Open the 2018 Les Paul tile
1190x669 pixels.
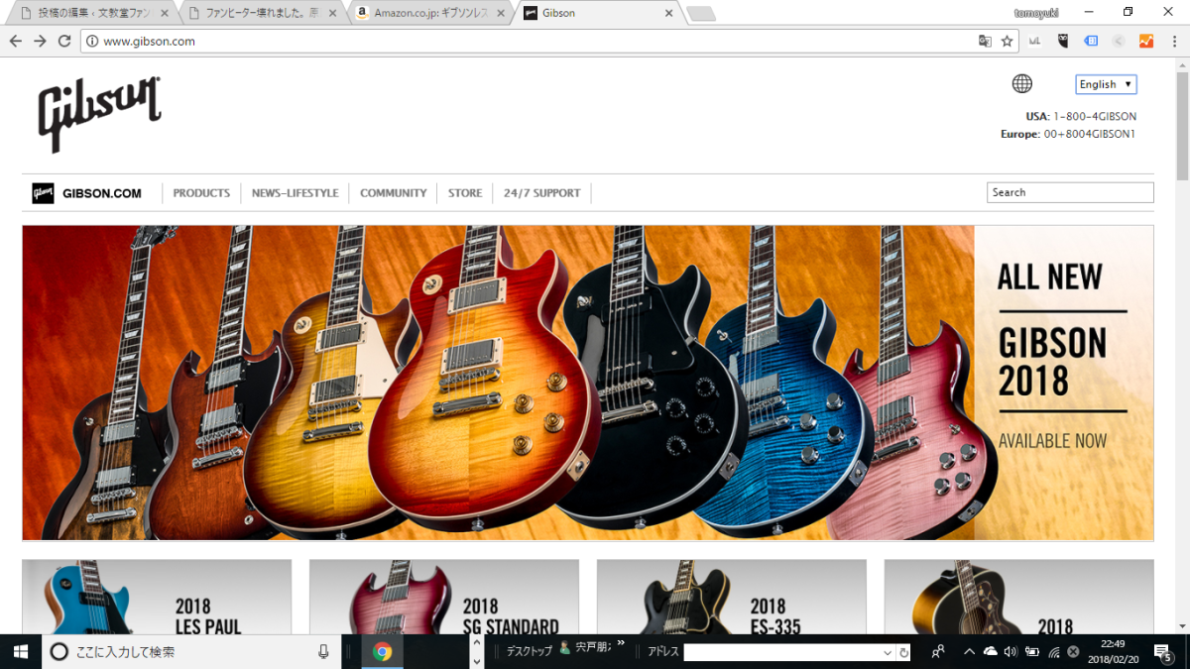(157, 597)
